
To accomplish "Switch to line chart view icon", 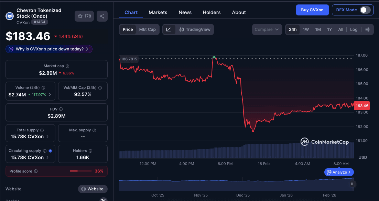I will click(169, 29).
